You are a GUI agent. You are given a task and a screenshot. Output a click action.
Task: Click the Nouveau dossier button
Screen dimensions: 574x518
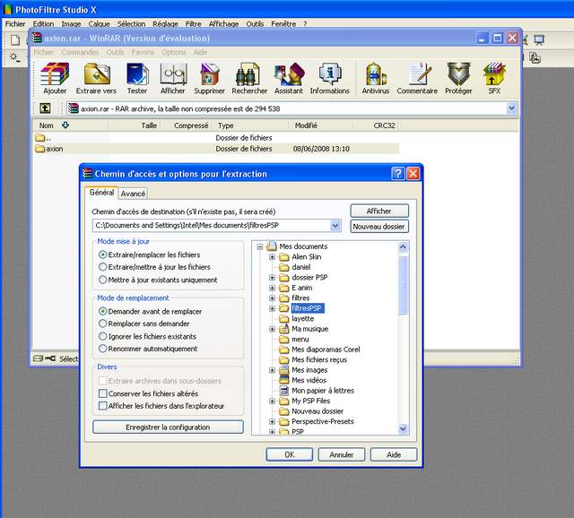coord(378,227)
